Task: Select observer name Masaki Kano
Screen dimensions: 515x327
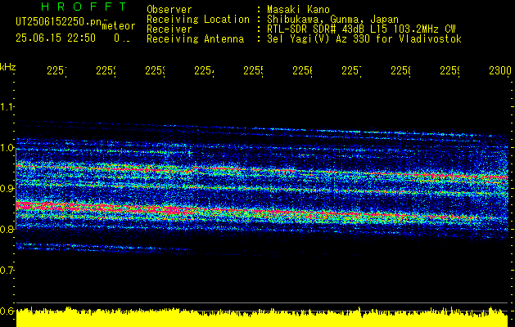Action: click(x=298, y=9)
